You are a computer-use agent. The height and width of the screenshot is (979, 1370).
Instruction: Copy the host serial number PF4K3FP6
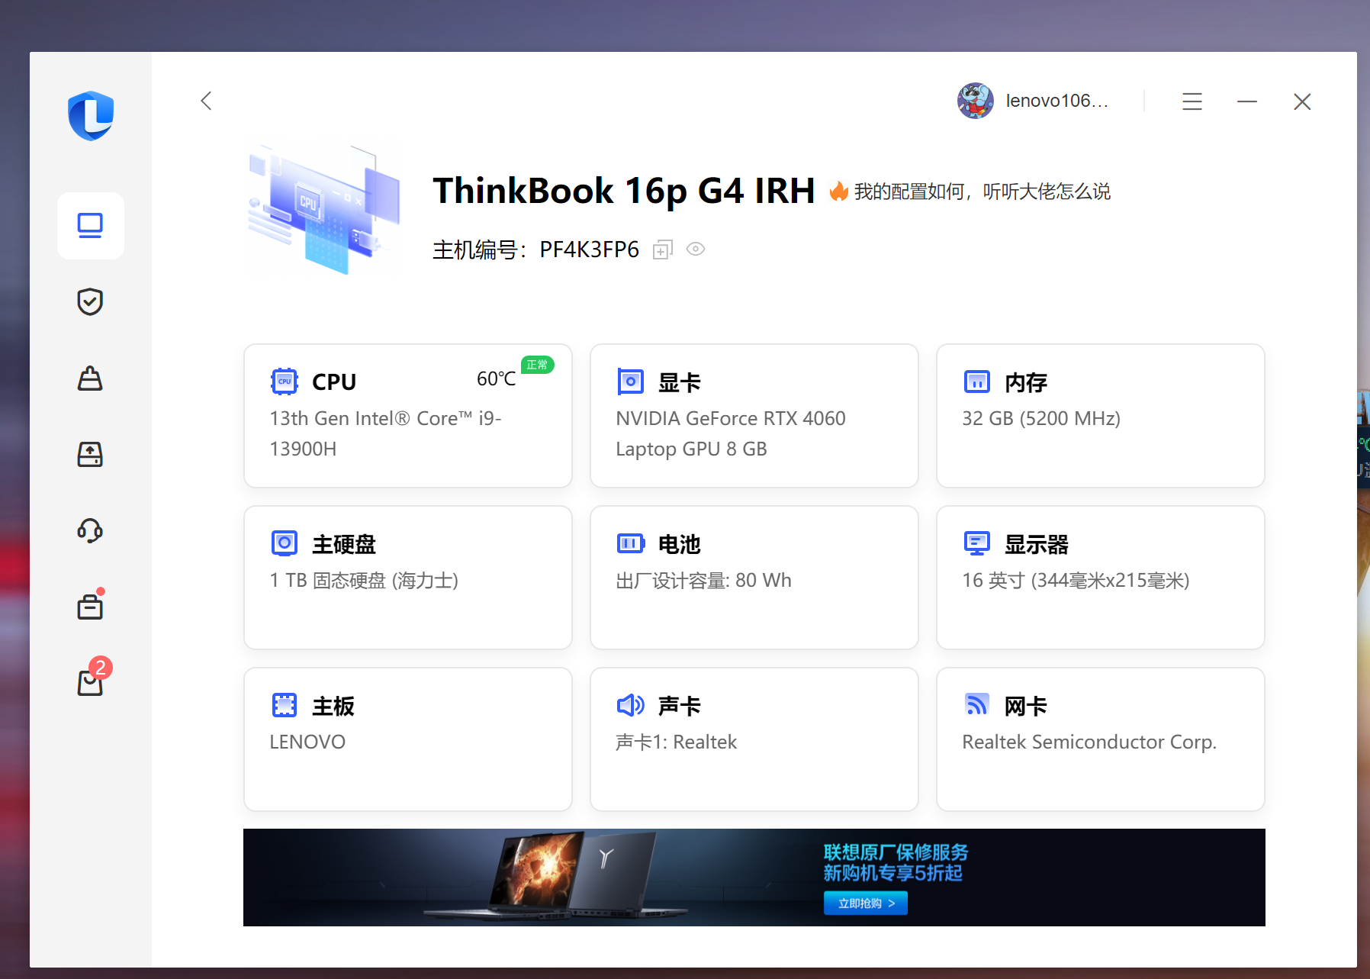pyautogui.click(x=663, y=250)
